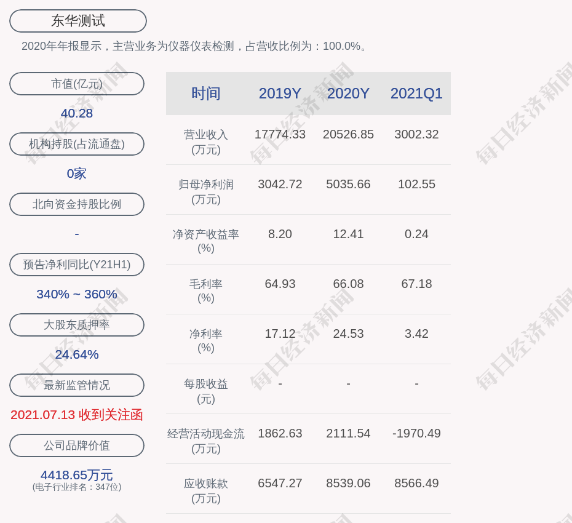The height and width of the screenshot is (523, 572).
Task: Select the pledge ratio value 24.64%
Action: click(x=77, y=354)
